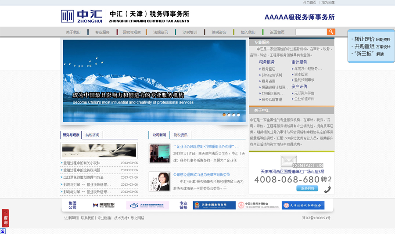Click the 公司总经理陈欣 news photo thumbnail

(x=159, y=181)
